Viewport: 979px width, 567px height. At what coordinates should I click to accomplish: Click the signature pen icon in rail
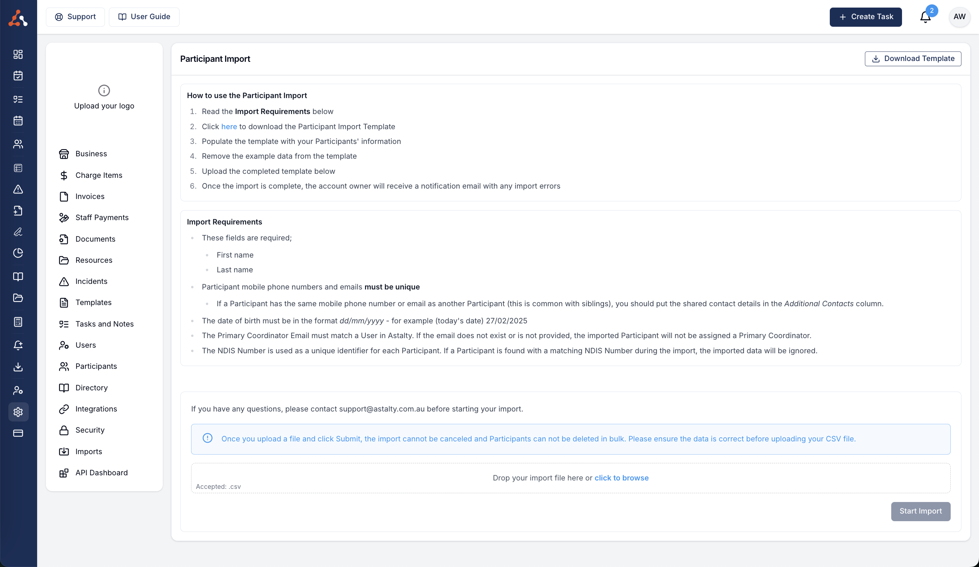tap(18, 232)
